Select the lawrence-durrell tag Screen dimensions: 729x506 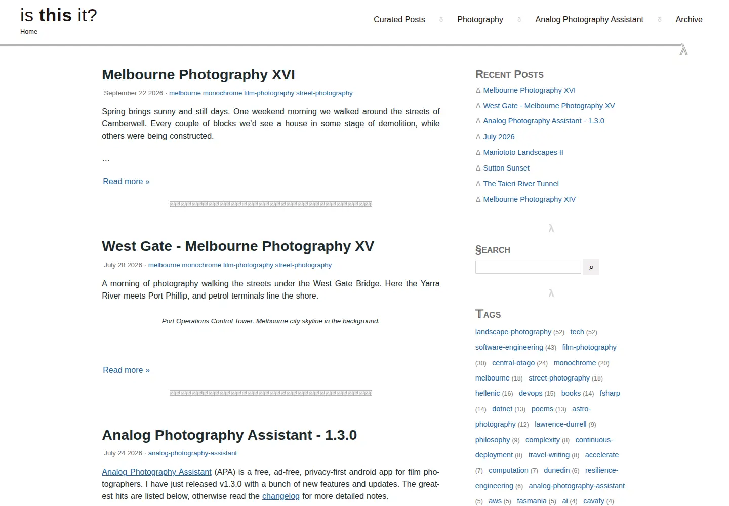[560, 424]
